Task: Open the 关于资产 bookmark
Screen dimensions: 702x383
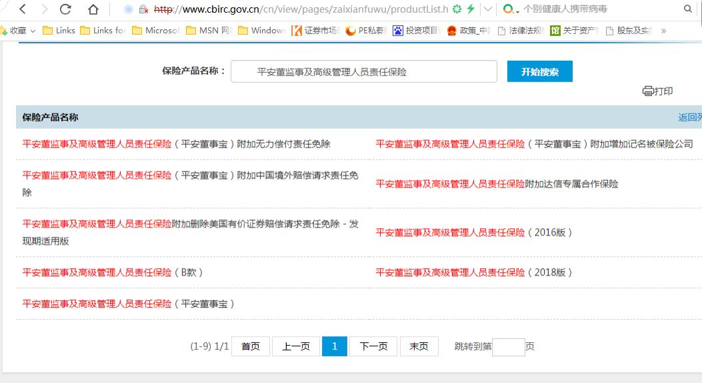Action: coord(575,31)
